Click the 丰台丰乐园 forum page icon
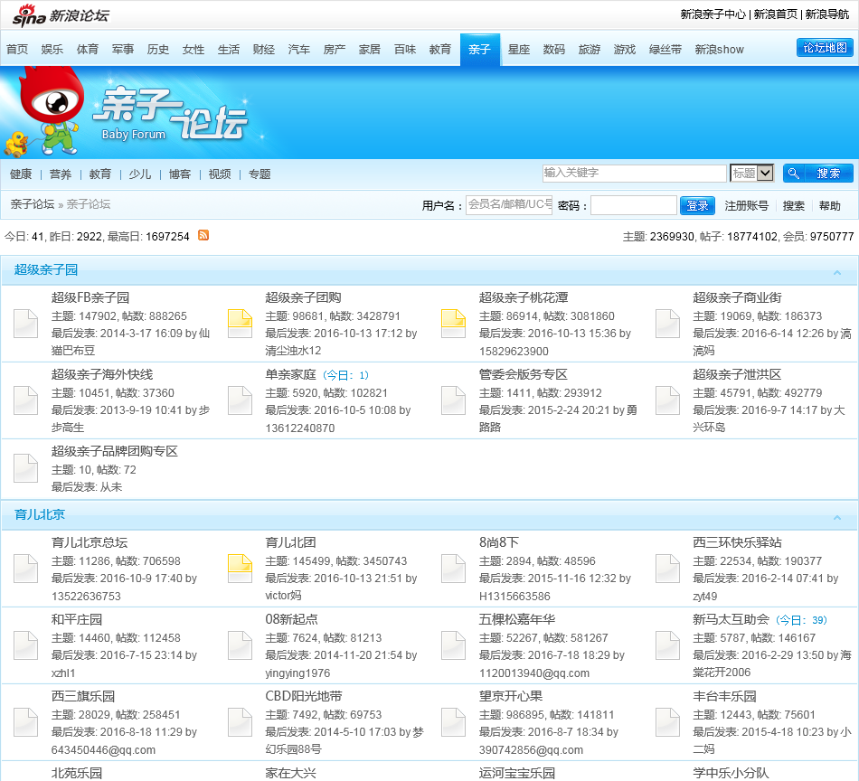The height and width of the screenshot is (781, 859). (x=668, y=722)
